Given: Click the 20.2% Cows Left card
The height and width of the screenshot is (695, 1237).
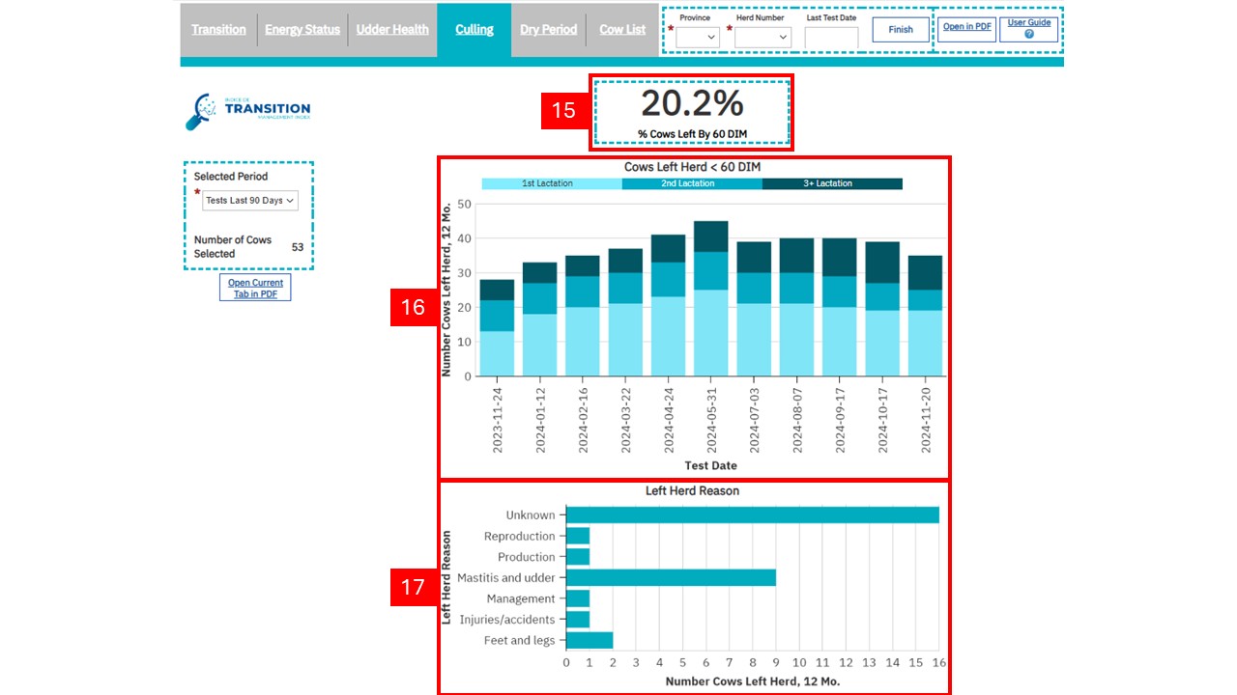Looking at the screenshot, I should tap(692, 112).
